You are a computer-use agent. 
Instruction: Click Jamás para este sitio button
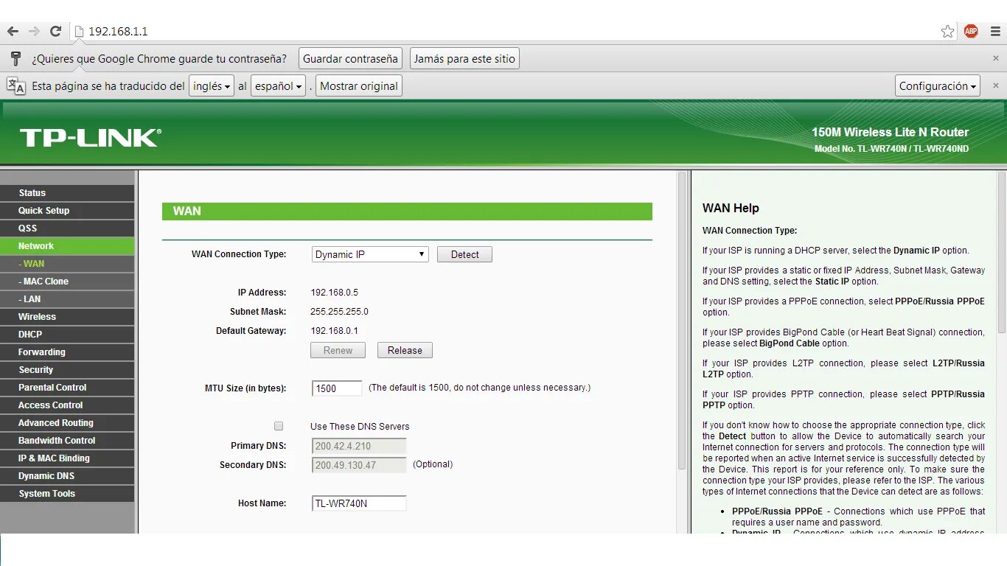(x=464, y=58)
